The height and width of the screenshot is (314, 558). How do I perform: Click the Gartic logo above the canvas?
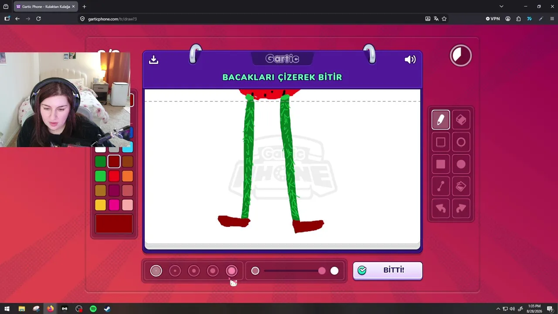click(282, 59)
